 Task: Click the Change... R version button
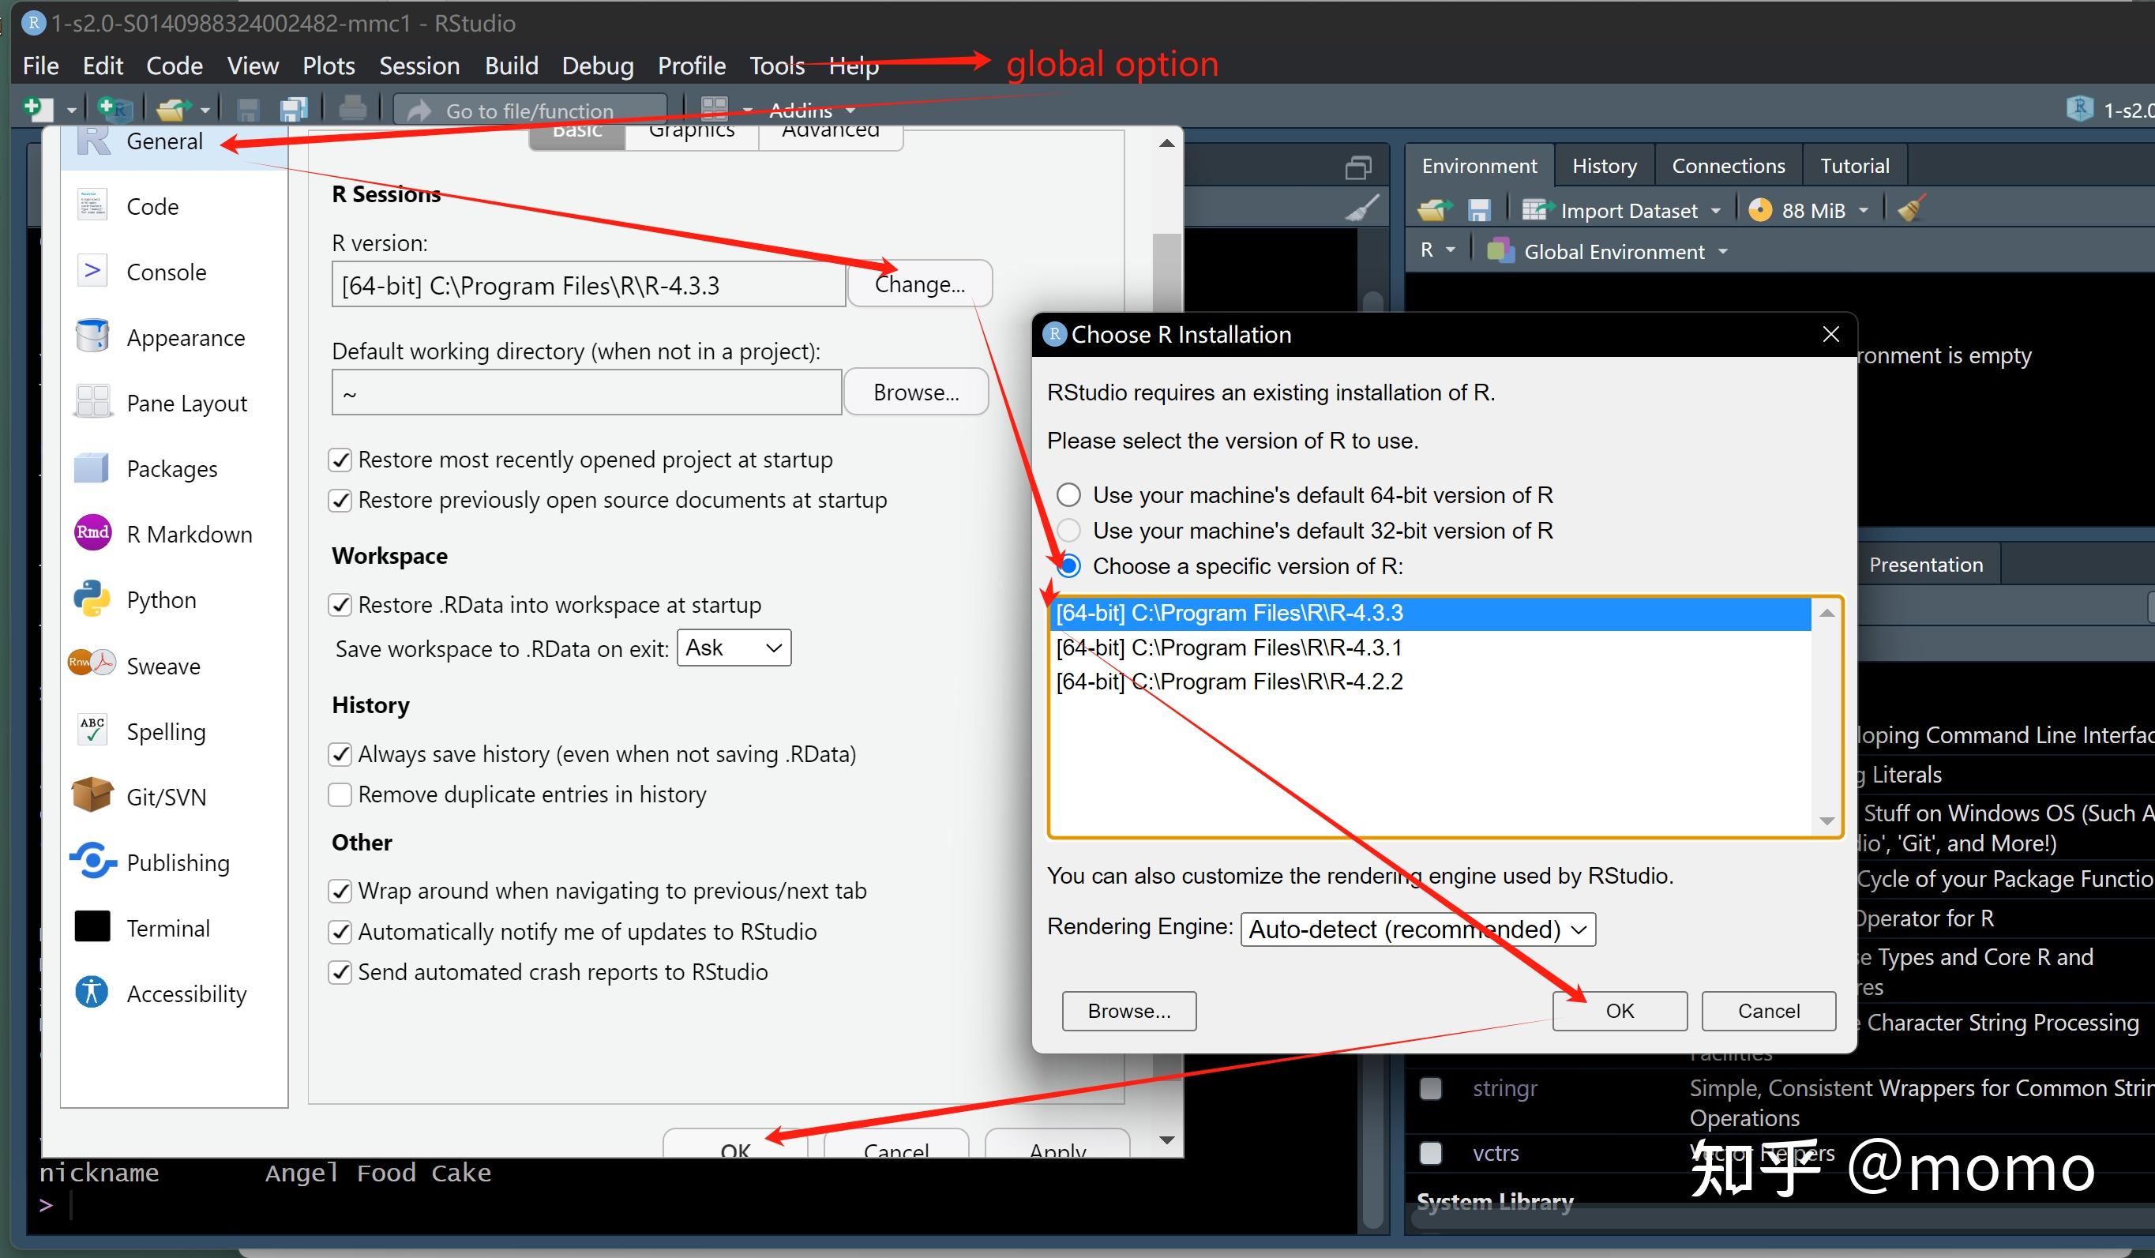pyautogui.click(x=919, y=284)
